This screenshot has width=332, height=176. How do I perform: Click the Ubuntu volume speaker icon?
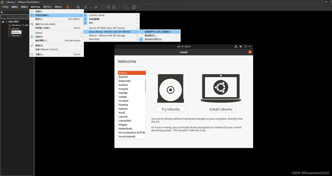coord(241,47)
